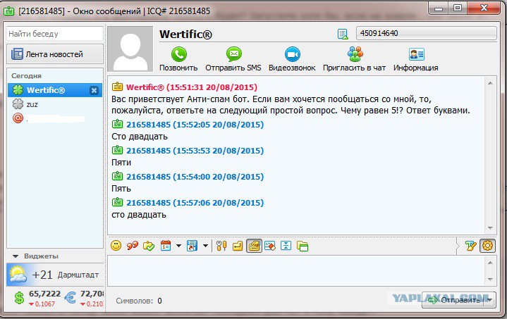Viewport: 507px width, 319px height.
Task: Click header 216581485 (15:53:53 20/08/2015)
Action: 195,151
